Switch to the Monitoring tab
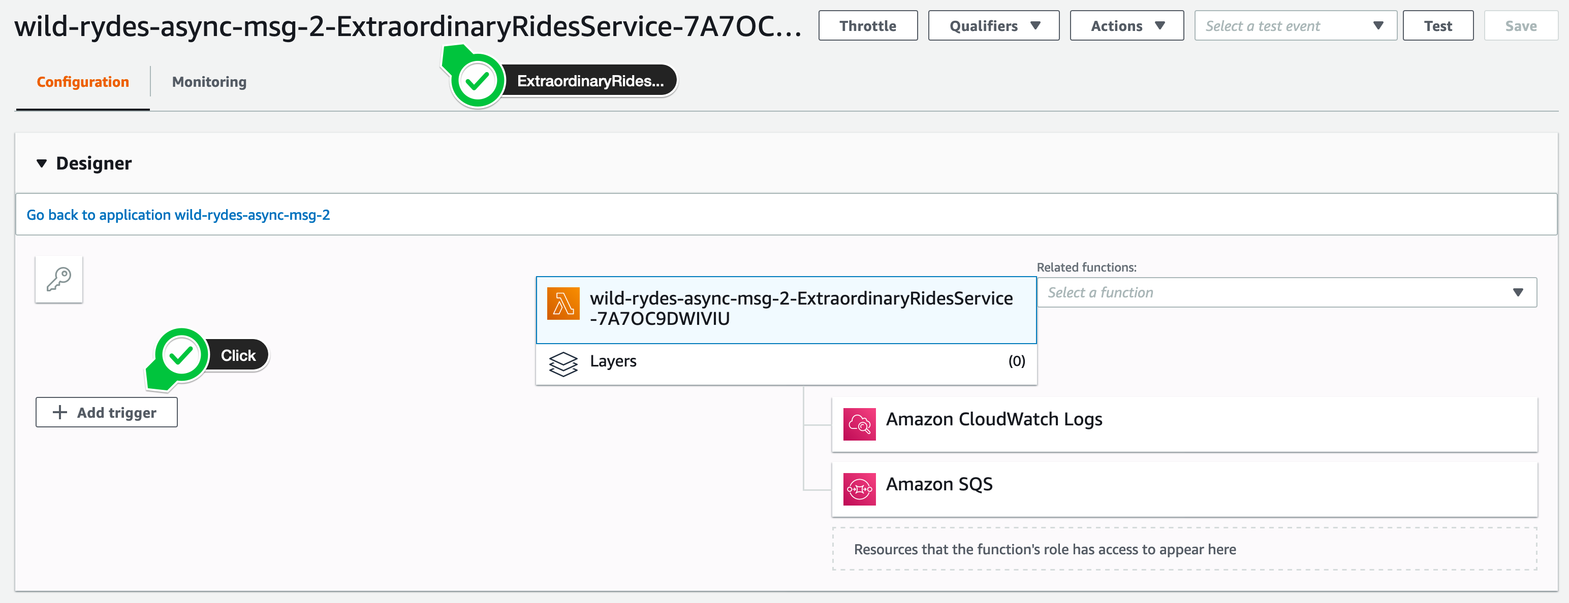1569x603 pixels. [x=209, y=82]
